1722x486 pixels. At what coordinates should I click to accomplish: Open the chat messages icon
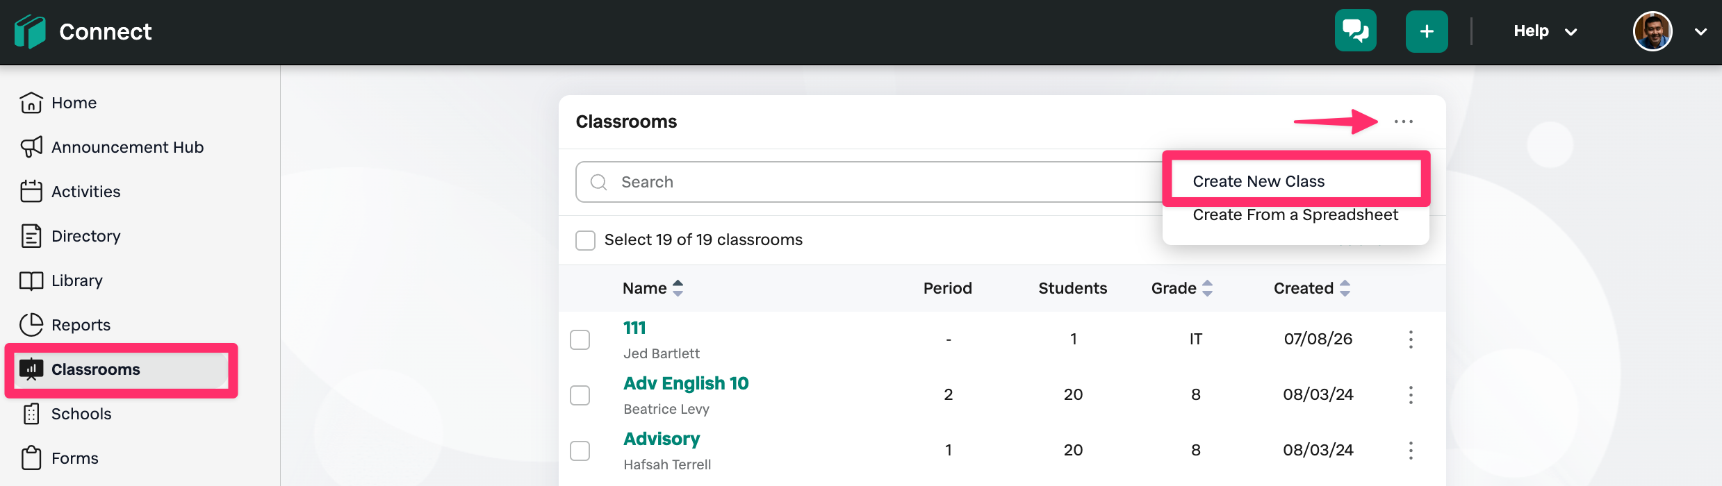coord(1355,31)
